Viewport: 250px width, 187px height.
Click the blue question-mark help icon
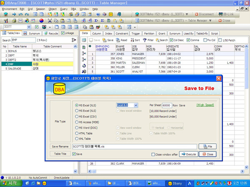(98, 14)
